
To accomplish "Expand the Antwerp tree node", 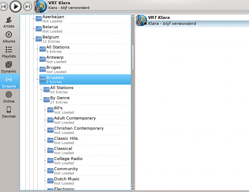I will (x=37, y=59).
